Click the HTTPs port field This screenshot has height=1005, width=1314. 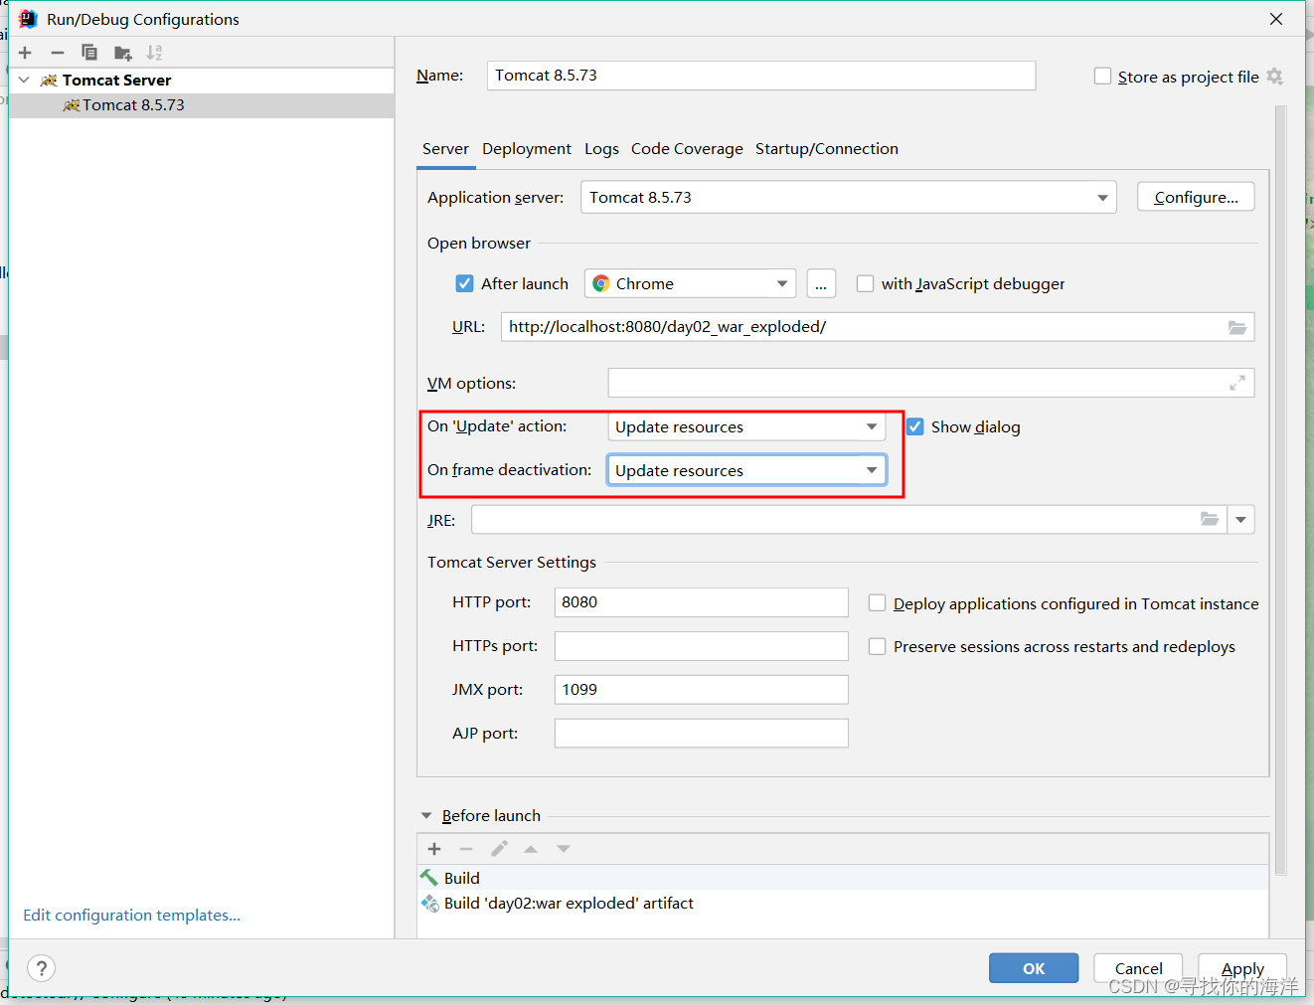[x=702, y=646]
